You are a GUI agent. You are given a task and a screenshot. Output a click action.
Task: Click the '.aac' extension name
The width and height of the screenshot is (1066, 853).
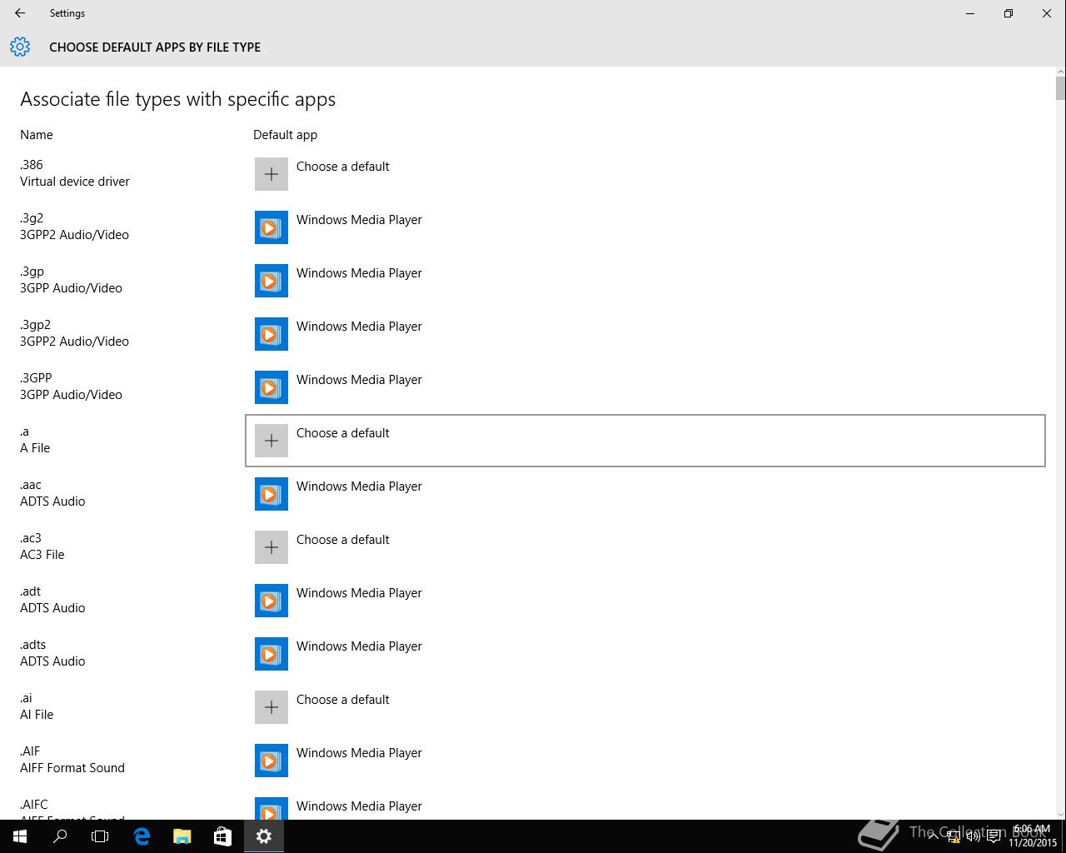[x=31, y=485]
